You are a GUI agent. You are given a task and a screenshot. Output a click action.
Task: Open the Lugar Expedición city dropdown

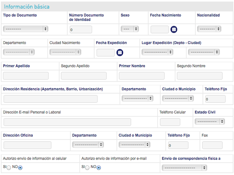204,52
